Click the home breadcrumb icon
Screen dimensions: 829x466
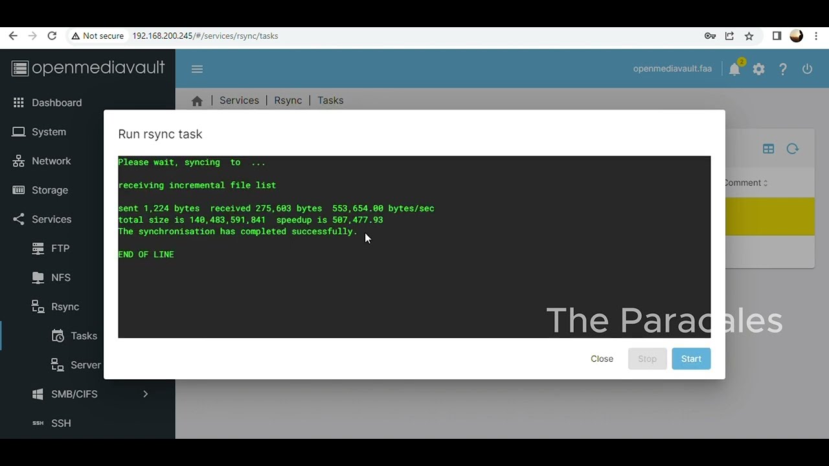click(198, 101)
